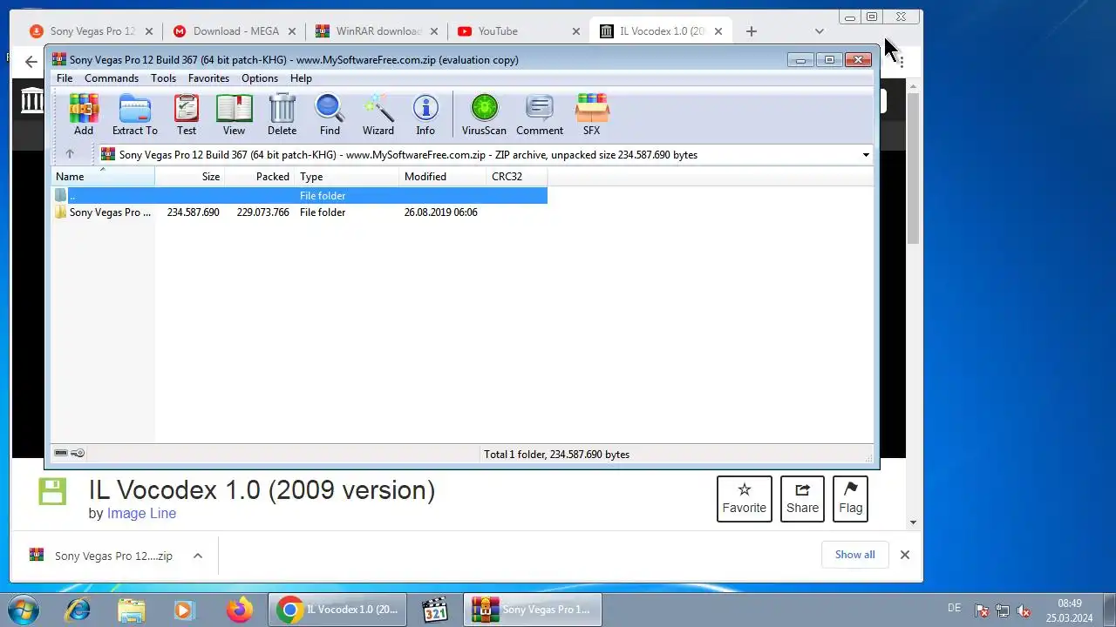Click the SFX toolbar icon
The width and height of the screenshot is (1116, 627).
(x=591, y=114)
